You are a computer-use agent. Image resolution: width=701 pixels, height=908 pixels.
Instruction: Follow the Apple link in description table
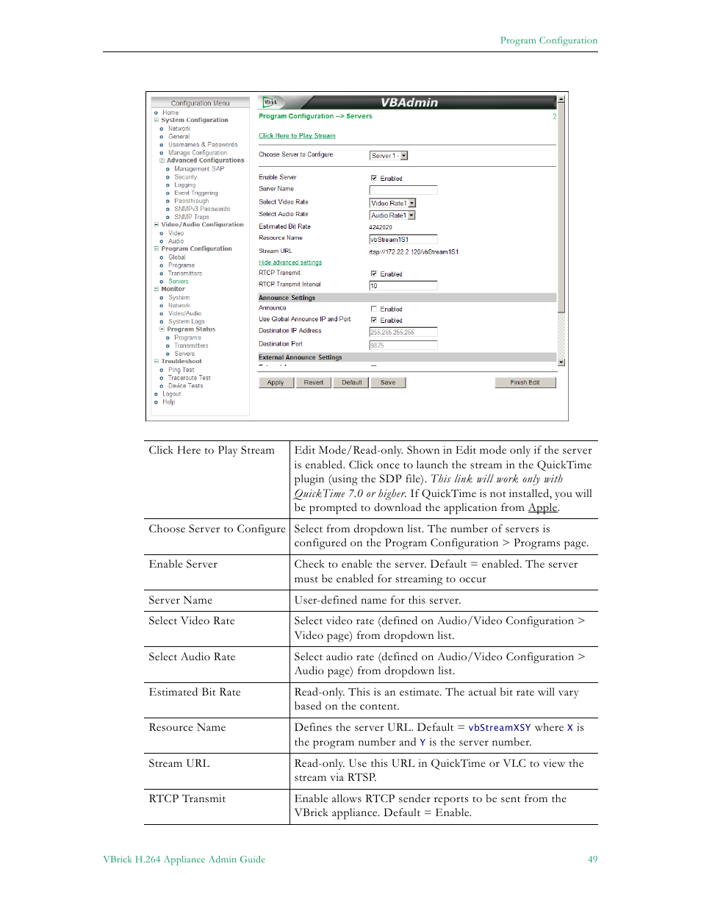point(543,508)
